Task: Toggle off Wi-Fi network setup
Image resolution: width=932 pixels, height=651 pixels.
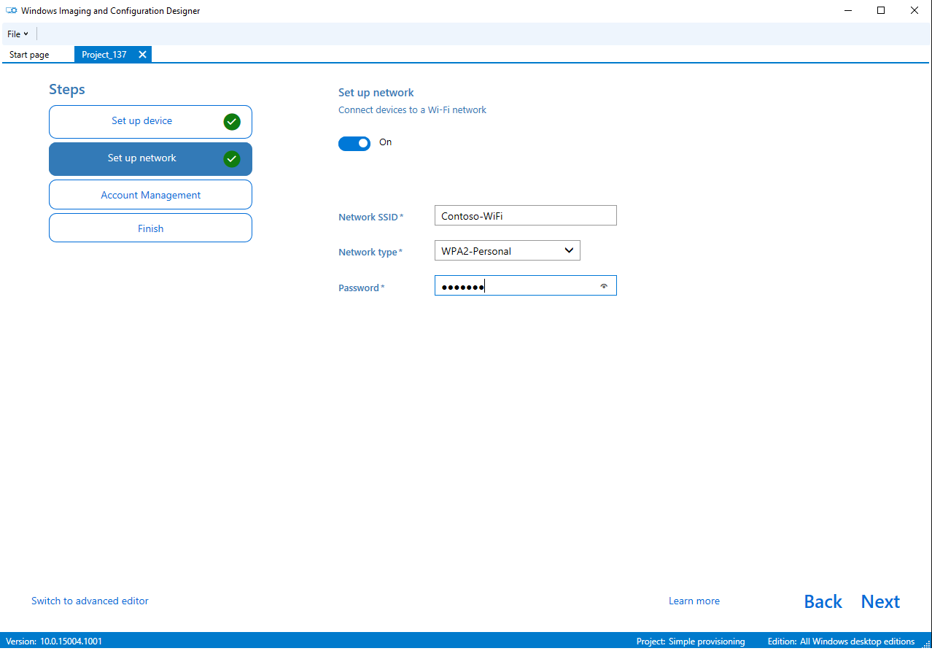Action: [x=354, y=143]
